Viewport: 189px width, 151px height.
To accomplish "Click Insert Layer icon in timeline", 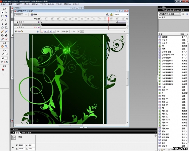I will (16, 31).
